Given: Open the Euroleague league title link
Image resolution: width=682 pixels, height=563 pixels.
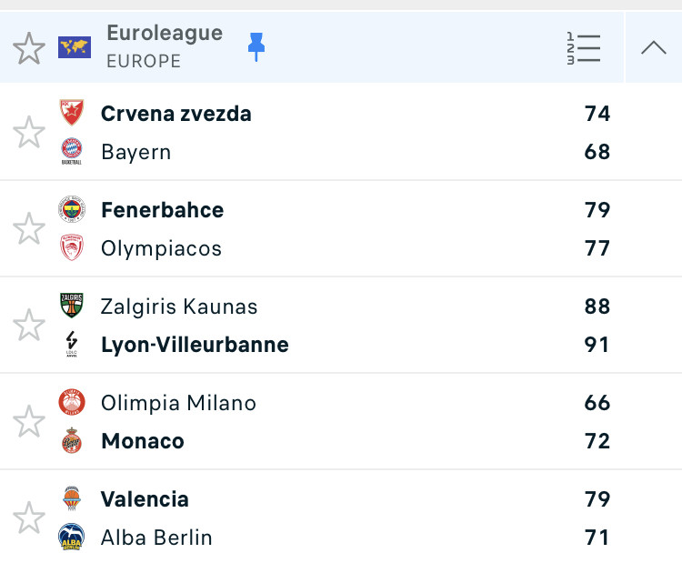Looking at the screenshot, I should (165, 33).
